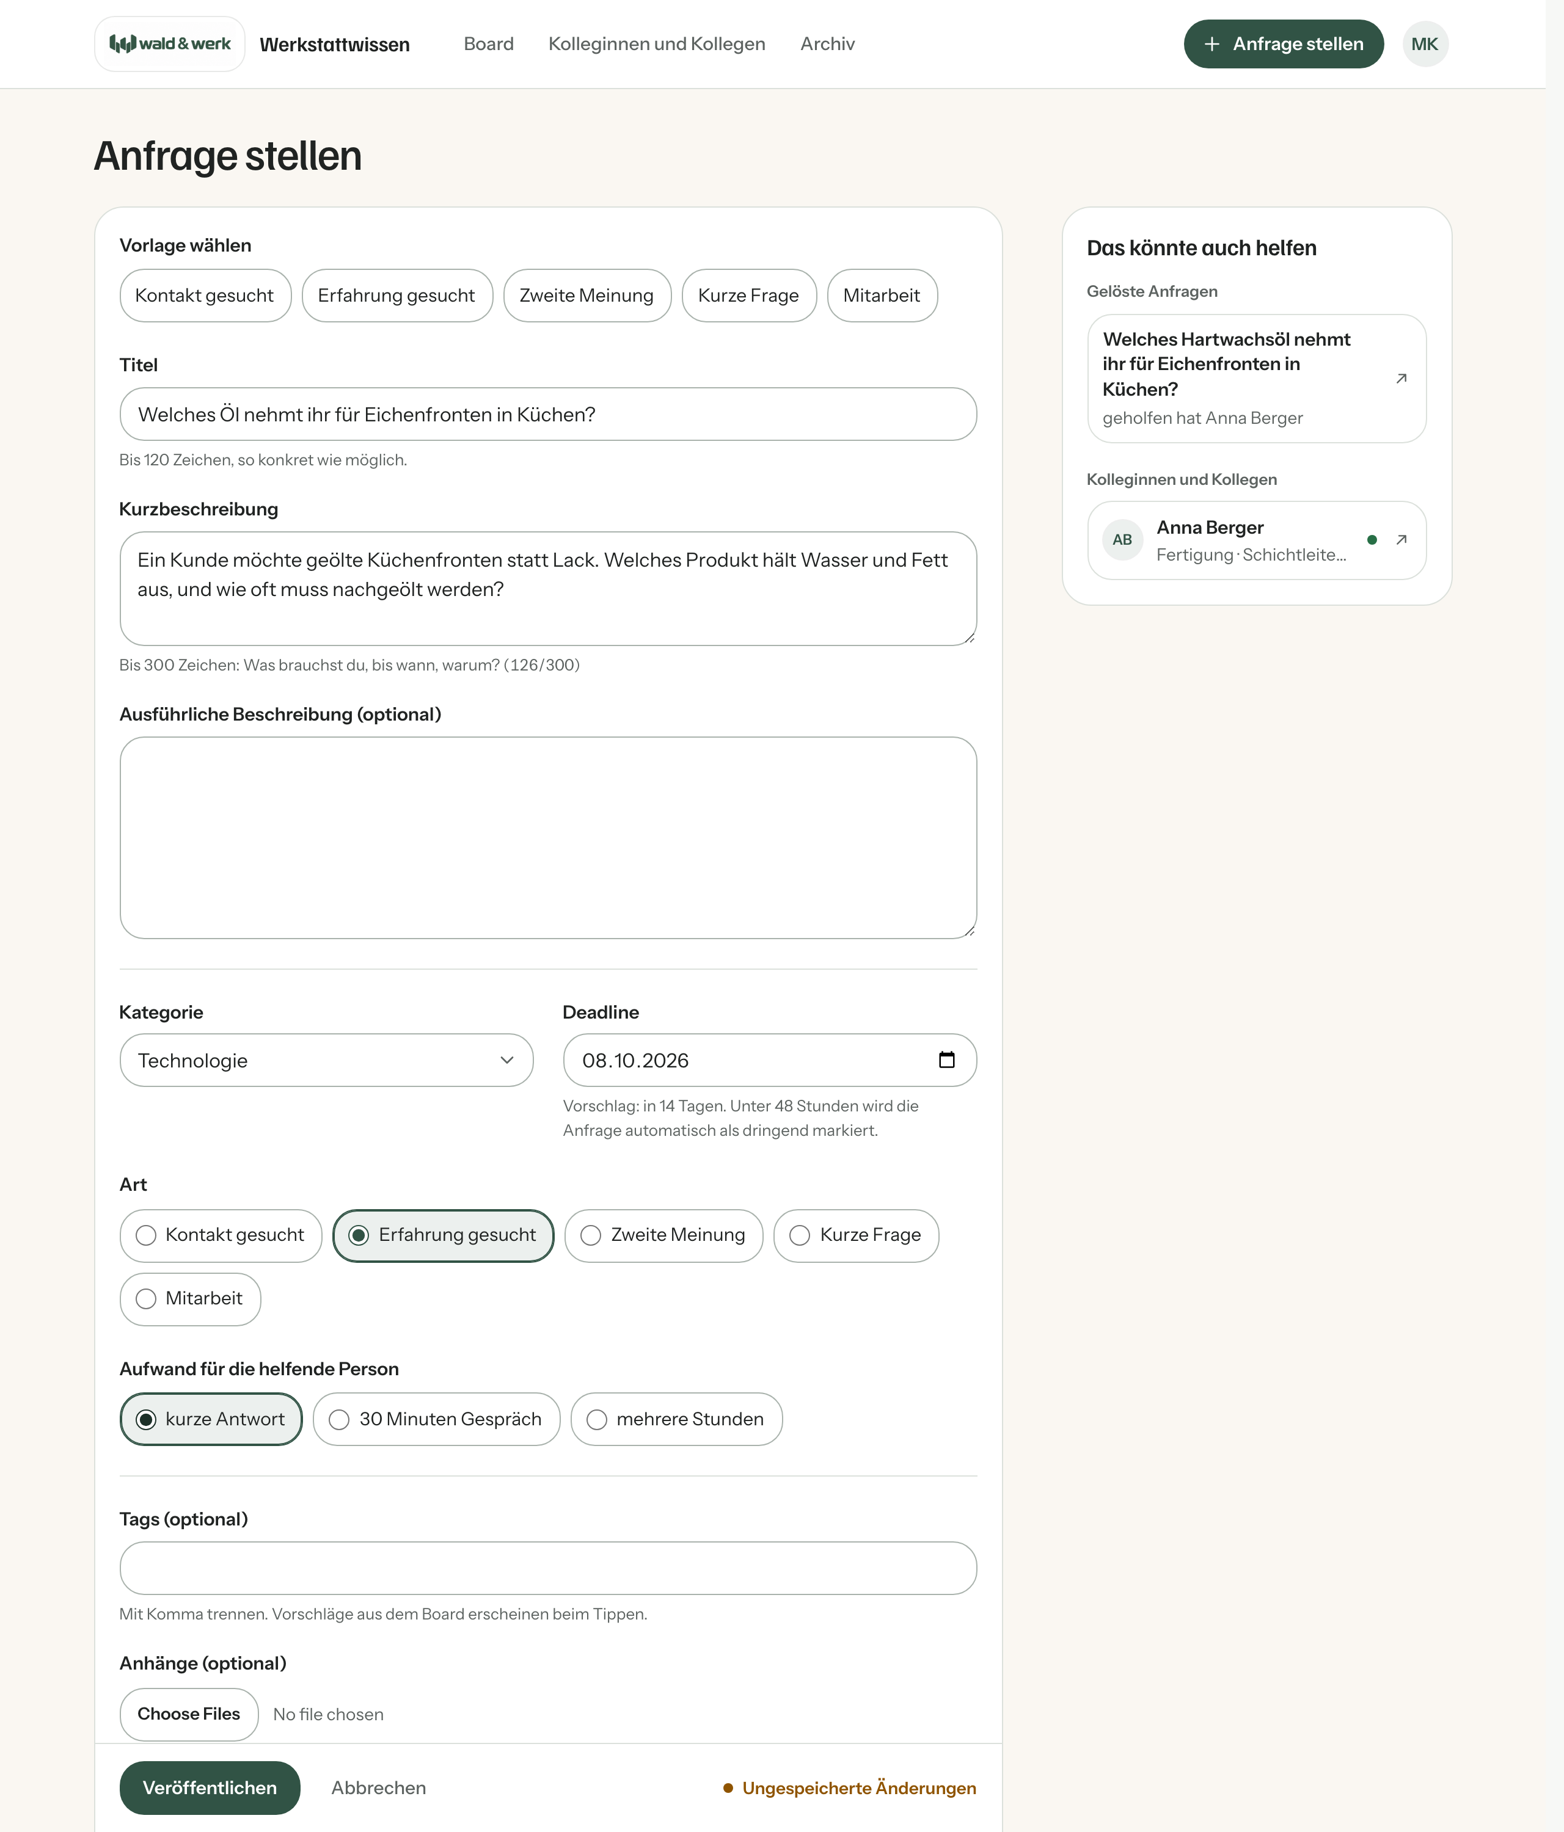Click the calendar icon in Deadline field
This screenshot has width=1564, height=1832.
pos(946,1060)
